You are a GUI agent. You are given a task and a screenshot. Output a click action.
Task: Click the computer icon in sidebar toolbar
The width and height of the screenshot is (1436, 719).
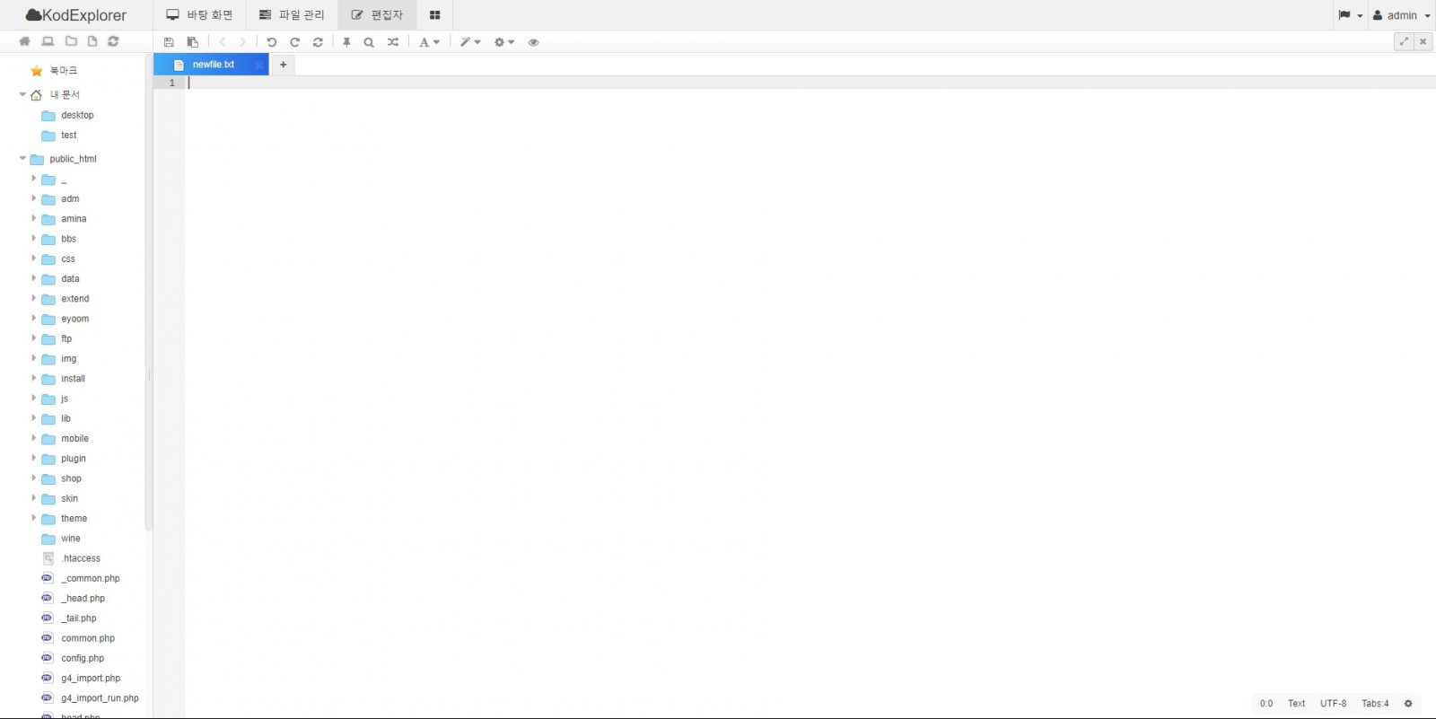[x=48, y=41]
